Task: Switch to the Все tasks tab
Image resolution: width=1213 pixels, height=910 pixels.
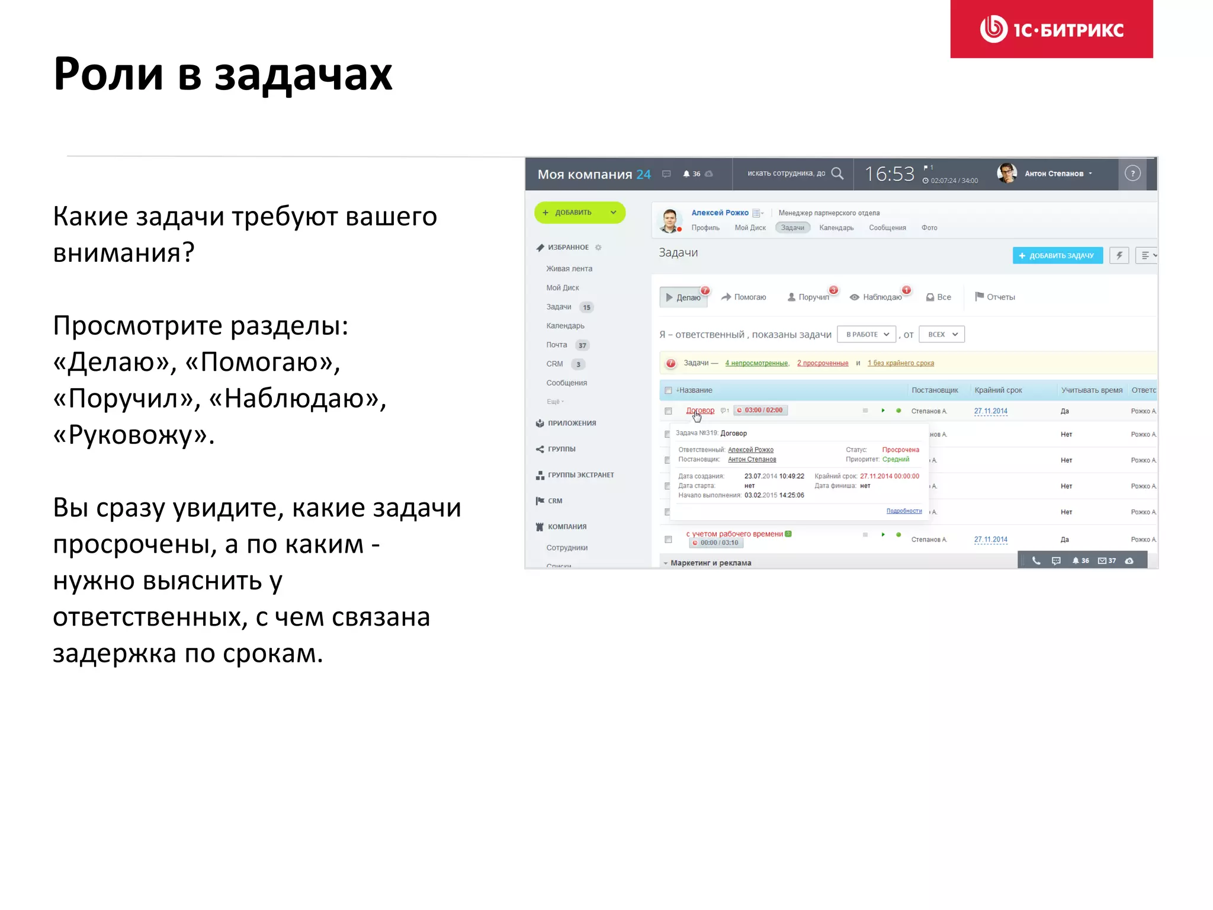Action: pos(939,297)
